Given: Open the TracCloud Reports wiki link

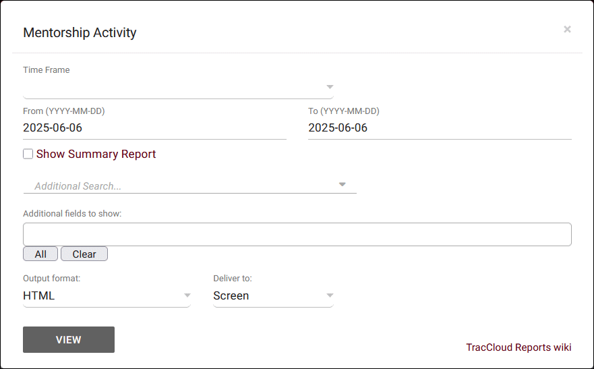Looking at the screenshot, I should pyautogui.click(x=518, y=347).
